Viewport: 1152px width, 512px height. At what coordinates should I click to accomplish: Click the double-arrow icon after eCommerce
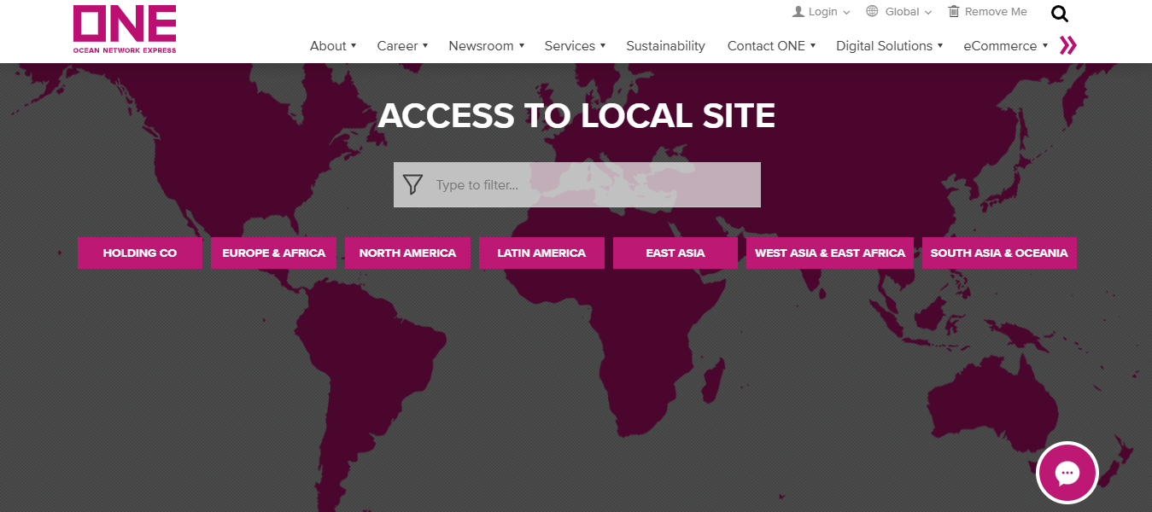(x=1067, y=45)
